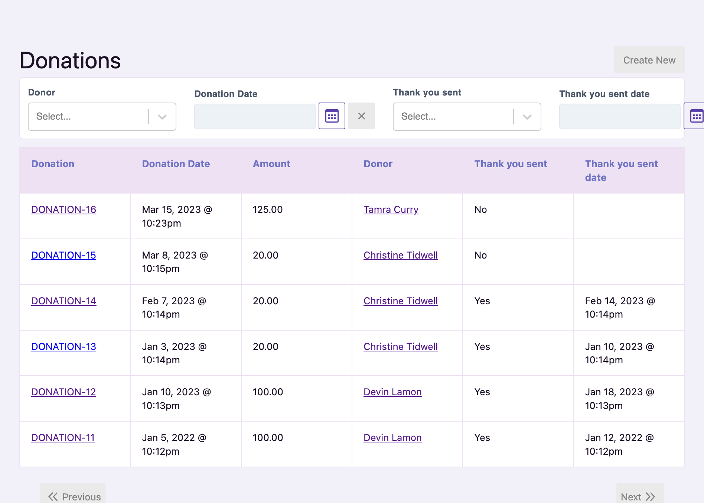Open the DONATION-11 record
The image size is (704, 503).
tap(62, 438)
